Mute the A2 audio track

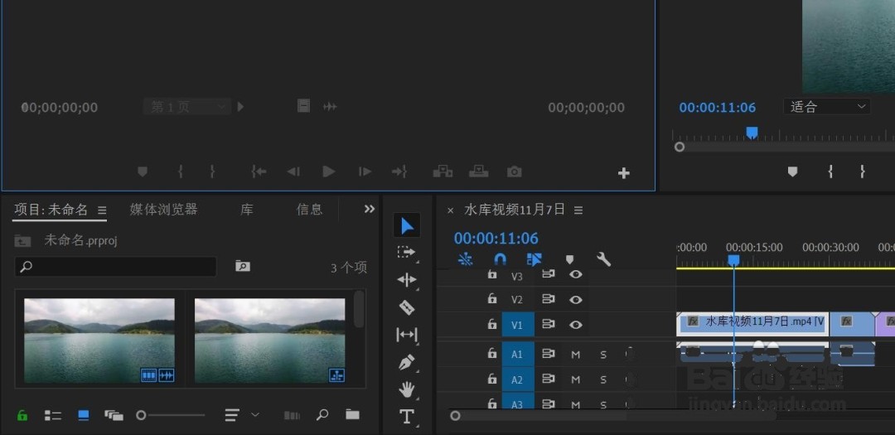575,379
